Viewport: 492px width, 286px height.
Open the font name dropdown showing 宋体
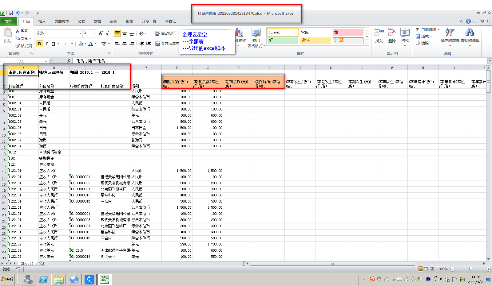(x=81, y=33)
